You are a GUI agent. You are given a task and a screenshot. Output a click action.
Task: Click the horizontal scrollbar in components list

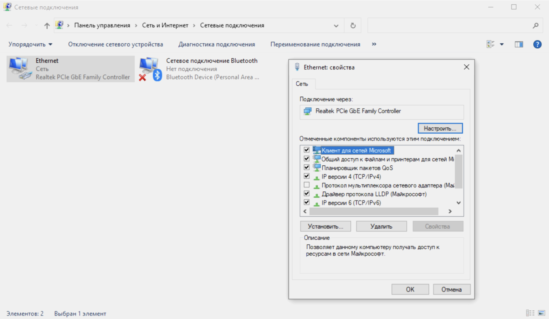coord(373,212)
